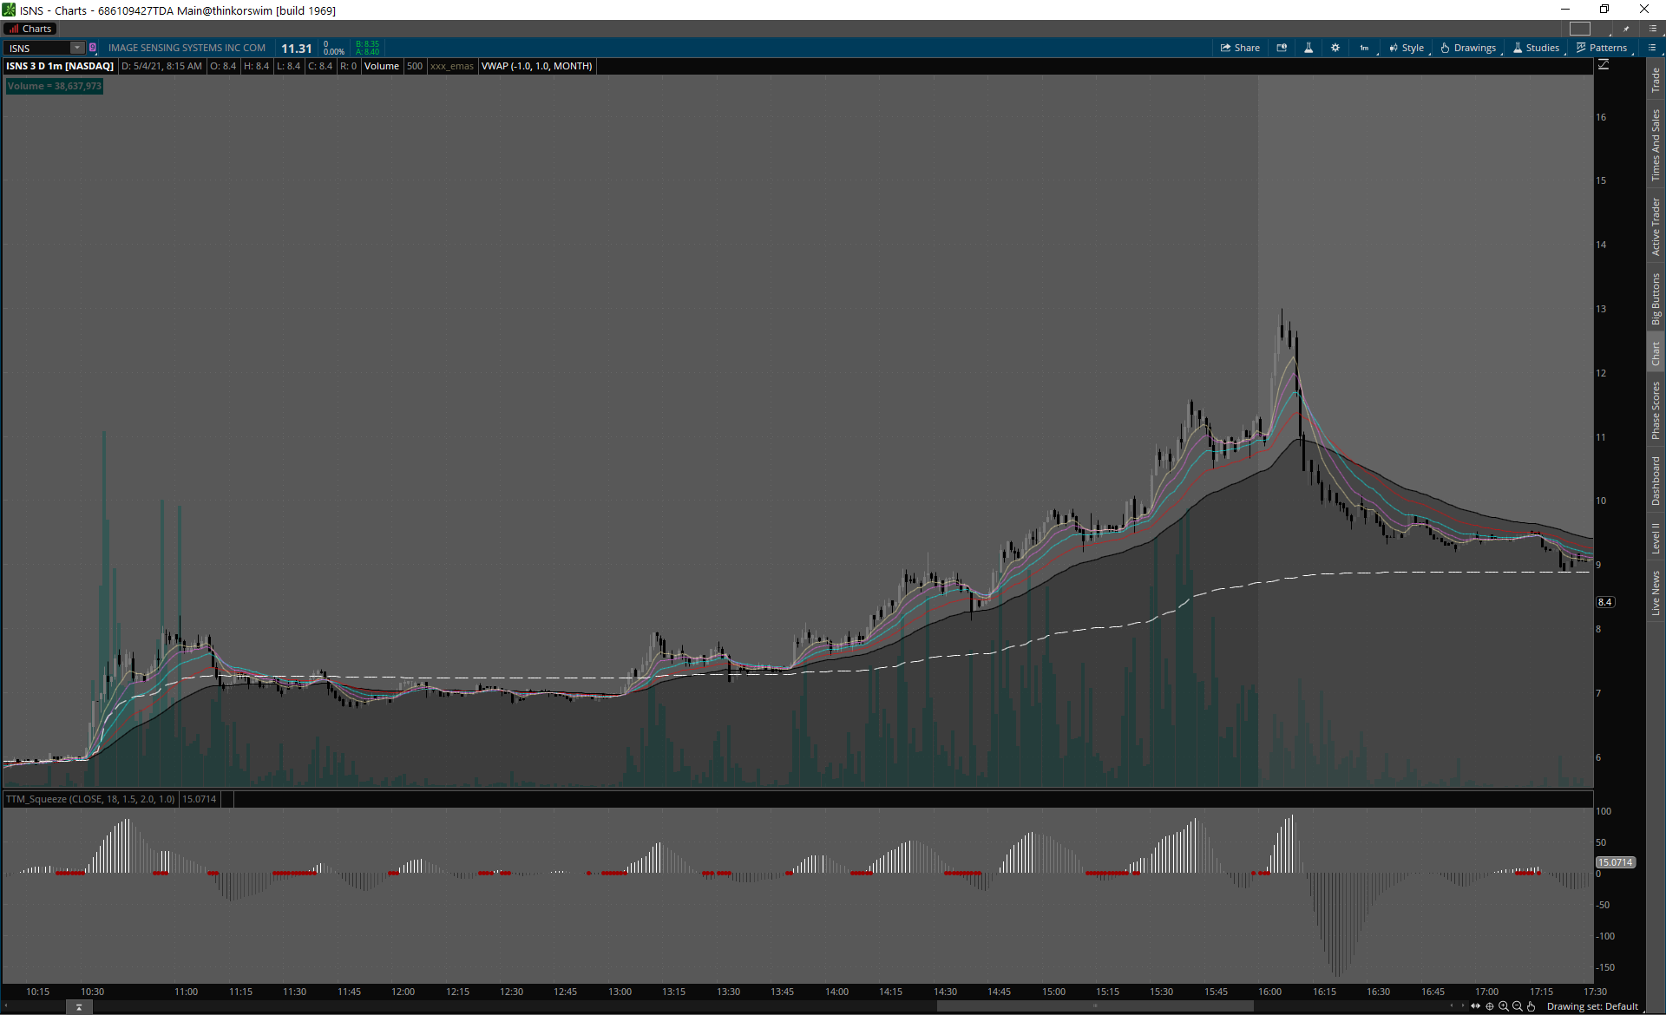The height and width of the screenshot is (1015, 1666).
Task: Click the Zoom In magnifier icon
Action: (x=1504, y=1006)
